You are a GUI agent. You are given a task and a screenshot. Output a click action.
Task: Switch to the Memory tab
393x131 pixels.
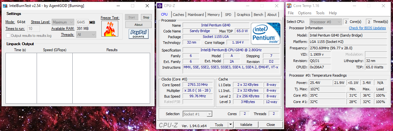pyautogui.click(x=214, y=15)
